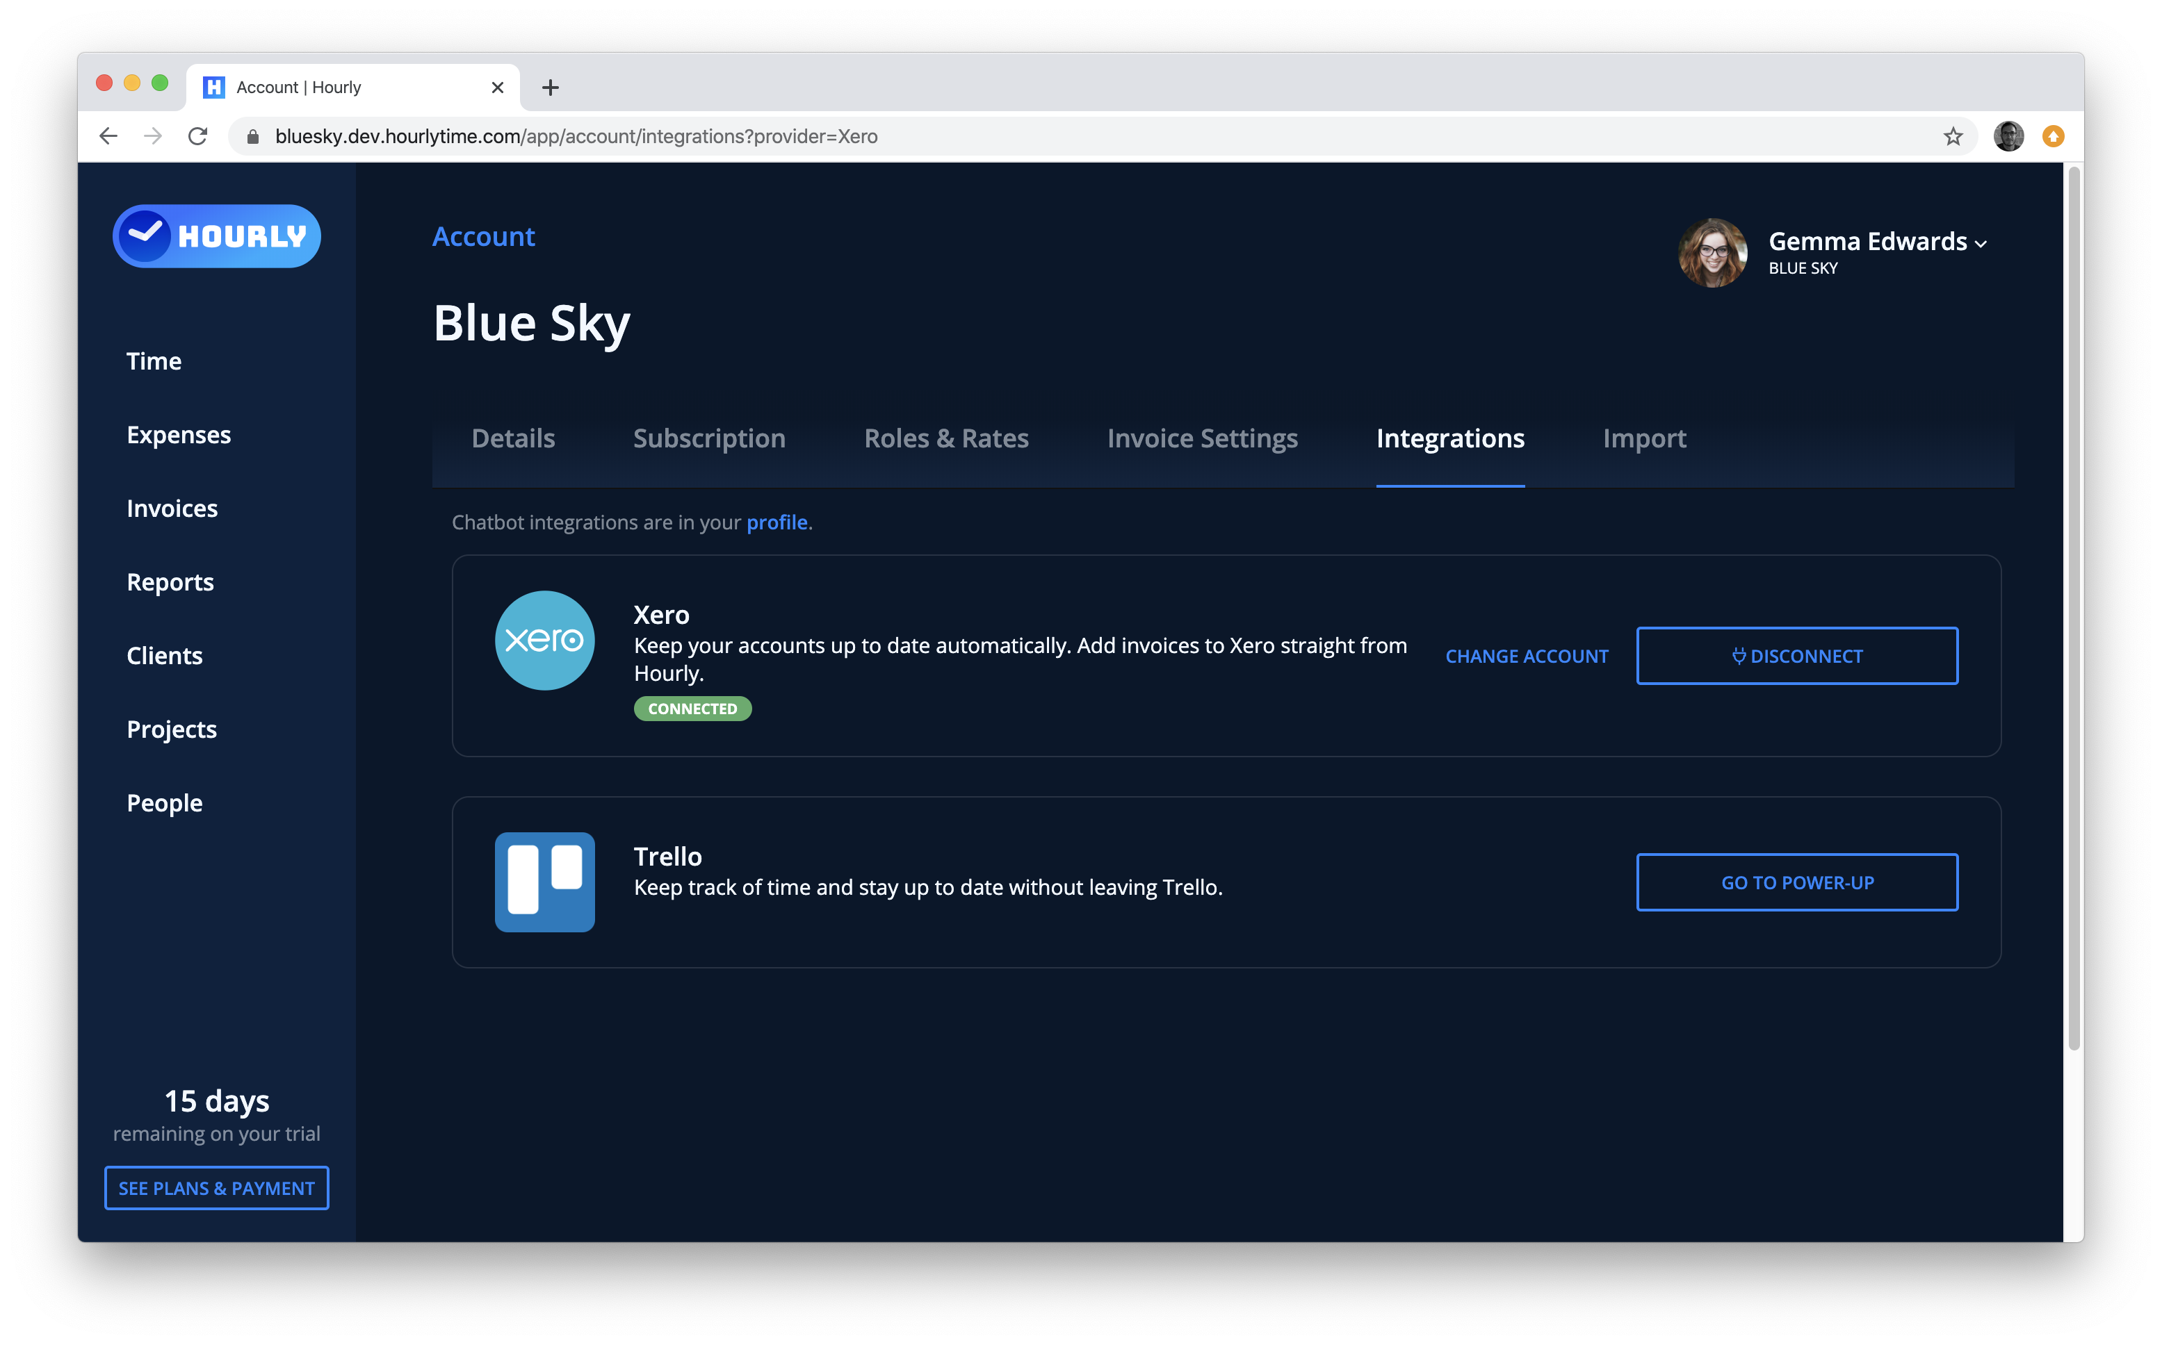Switch to the Subscription tab

pos(708,438)
